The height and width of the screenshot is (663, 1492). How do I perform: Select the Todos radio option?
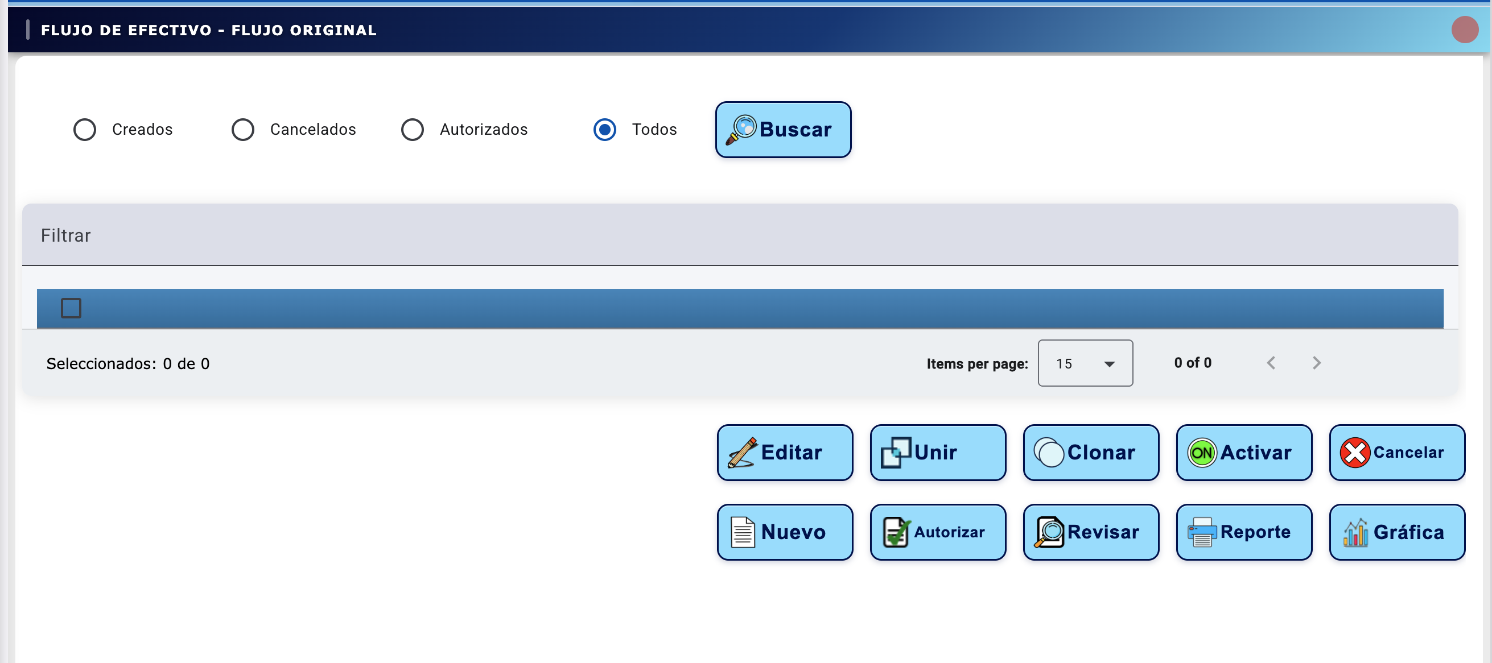point(604,130)
